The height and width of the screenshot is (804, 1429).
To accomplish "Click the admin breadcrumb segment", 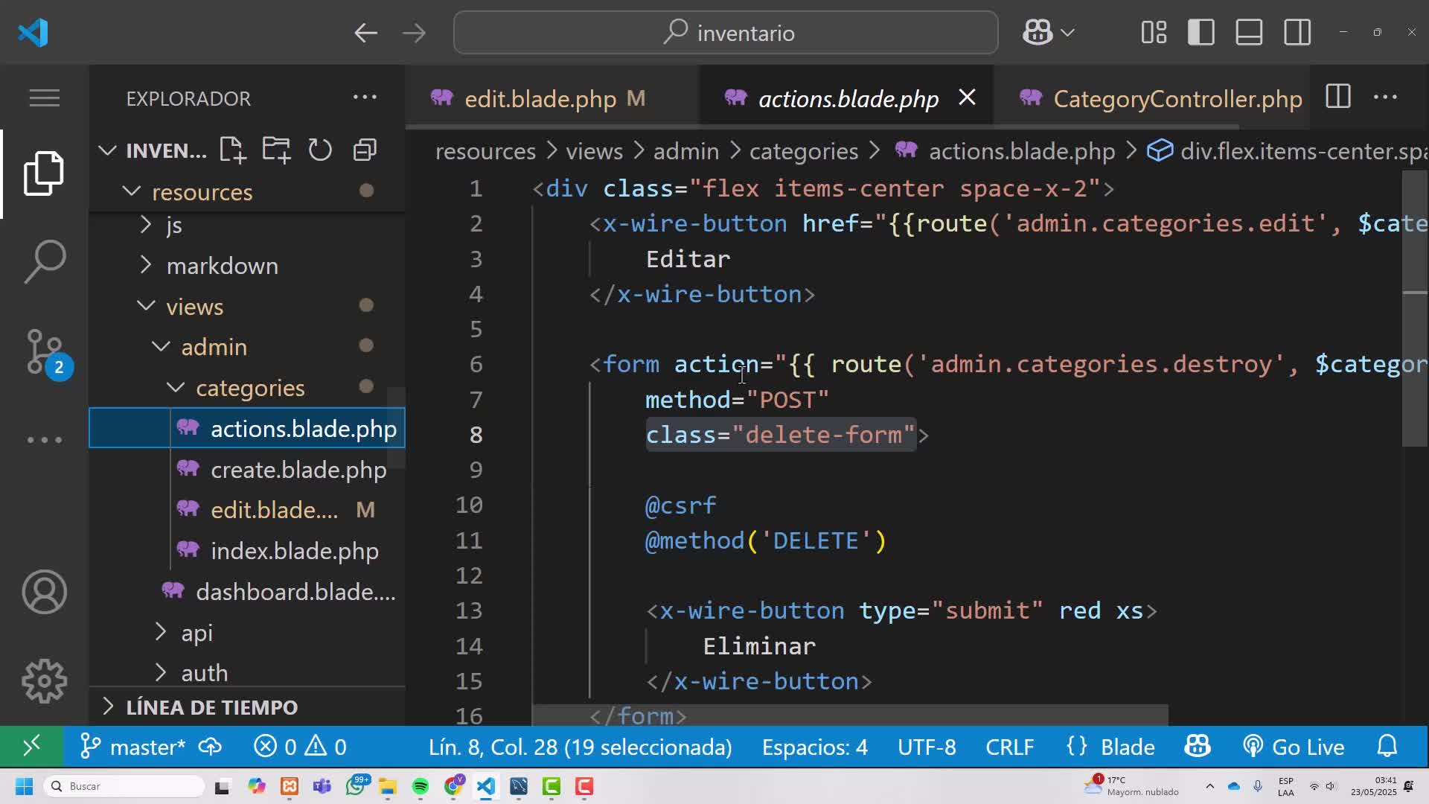I will coord(685,151).
